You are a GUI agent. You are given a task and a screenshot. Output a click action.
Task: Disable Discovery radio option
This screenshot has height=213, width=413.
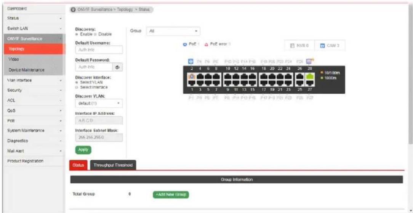coord(95,34)
